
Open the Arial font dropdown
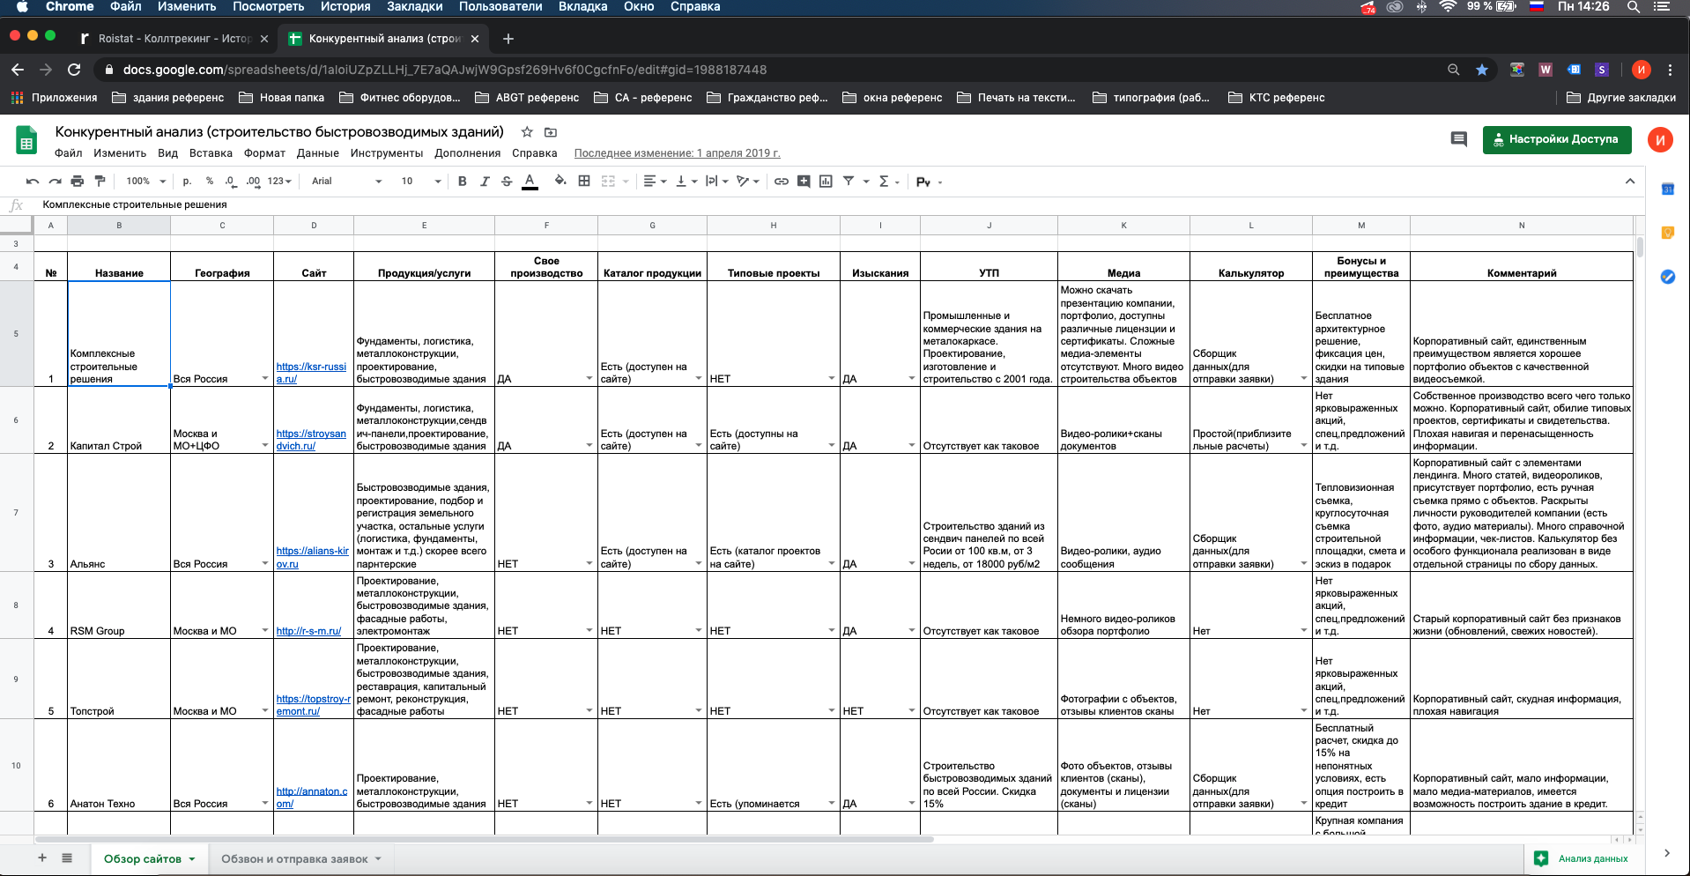(x=347, y=182)
